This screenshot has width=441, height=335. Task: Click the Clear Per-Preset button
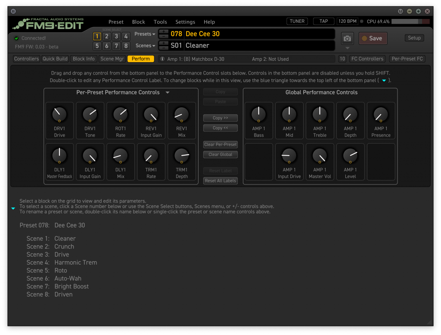pyautogui.click(x=220, y=145)
